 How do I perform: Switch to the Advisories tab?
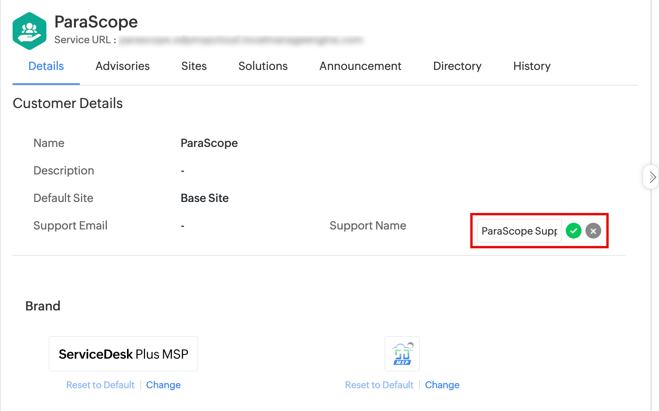123,66
